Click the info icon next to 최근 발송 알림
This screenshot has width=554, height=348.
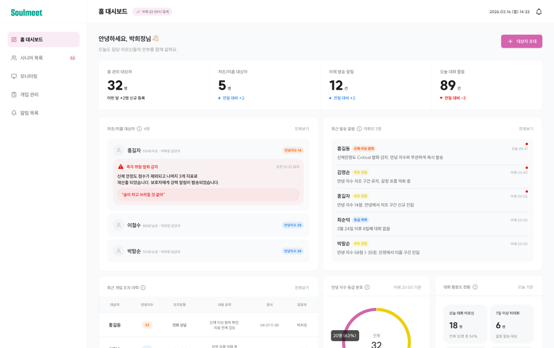(359, 129)
